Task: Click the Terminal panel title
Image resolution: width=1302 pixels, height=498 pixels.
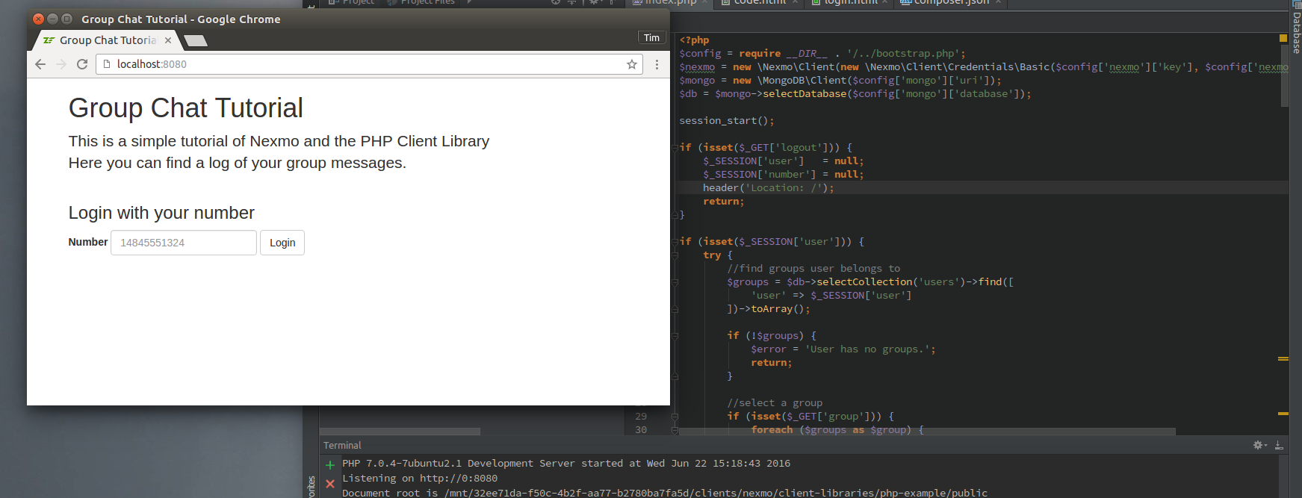Action: (x=342, y=446)
